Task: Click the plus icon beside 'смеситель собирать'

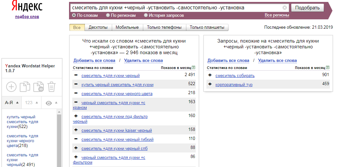Action: pos(210,75)
